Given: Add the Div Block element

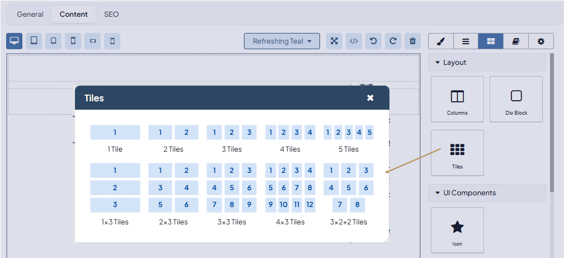Looking at the screenshot, I should 516,99.
